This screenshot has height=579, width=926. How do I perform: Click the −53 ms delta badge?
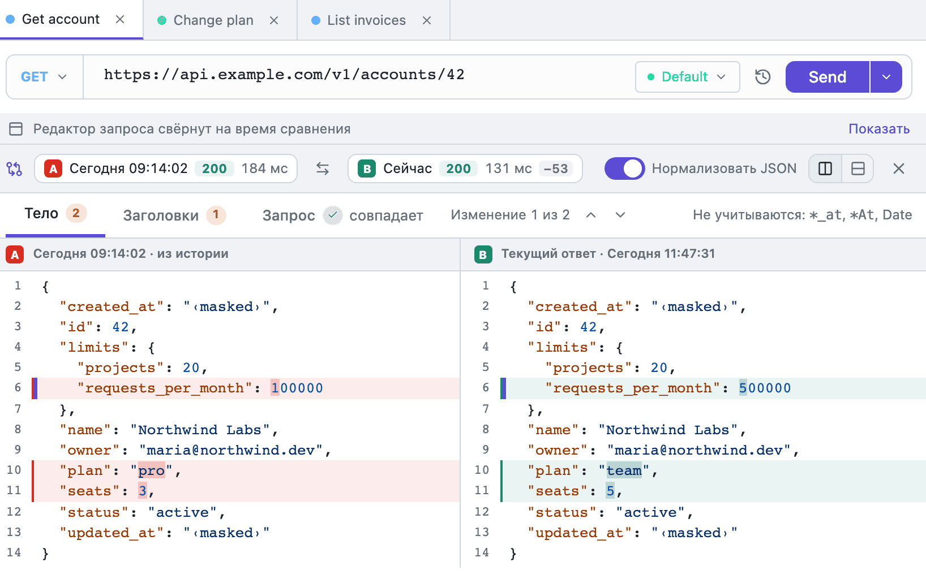pyautogui.click(x=555, y=168)
